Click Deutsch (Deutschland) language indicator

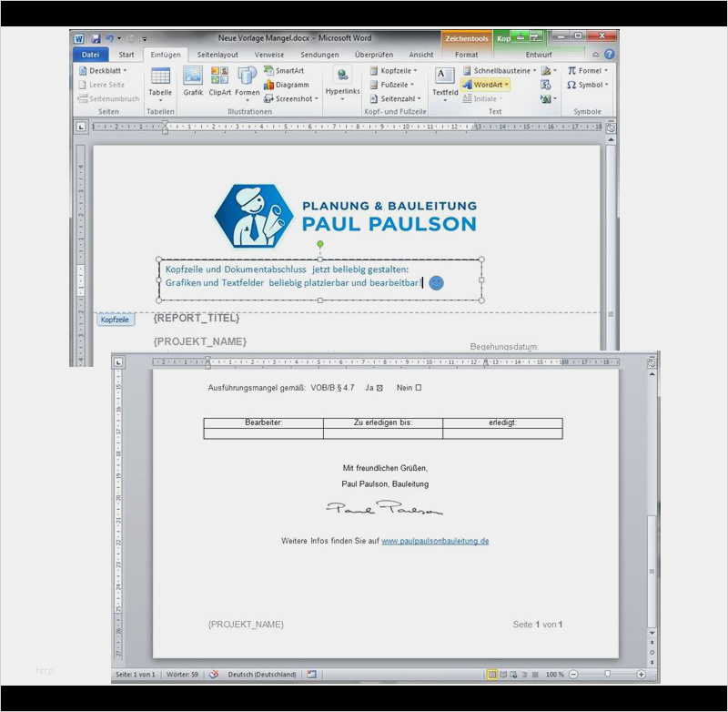coord(262,675)
